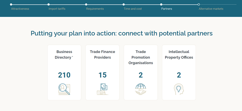Open the Trade Finance Providers card title
The height and width of the screenshot is (111, 242).
click(102, 55)
